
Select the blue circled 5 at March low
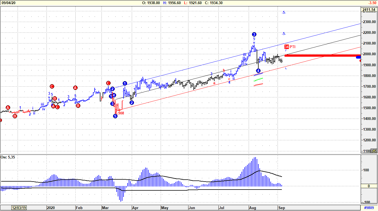pos(115,116)
